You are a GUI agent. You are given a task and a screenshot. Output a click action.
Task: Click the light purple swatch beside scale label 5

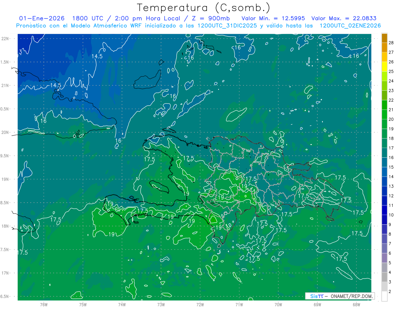(x=384, y=258)
